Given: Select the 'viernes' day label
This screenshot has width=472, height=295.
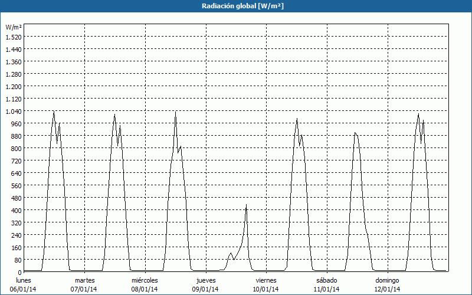Looking at the screenshot, I should pyautogui.click(x=266, y=280).
